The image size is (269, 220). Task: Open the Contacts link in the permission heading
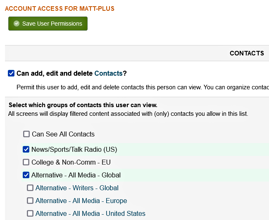point(108,73)
